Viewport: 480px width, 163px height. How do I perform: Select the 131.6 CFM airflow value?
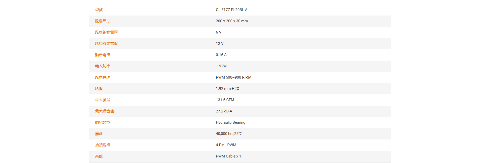tap(225, 100)
